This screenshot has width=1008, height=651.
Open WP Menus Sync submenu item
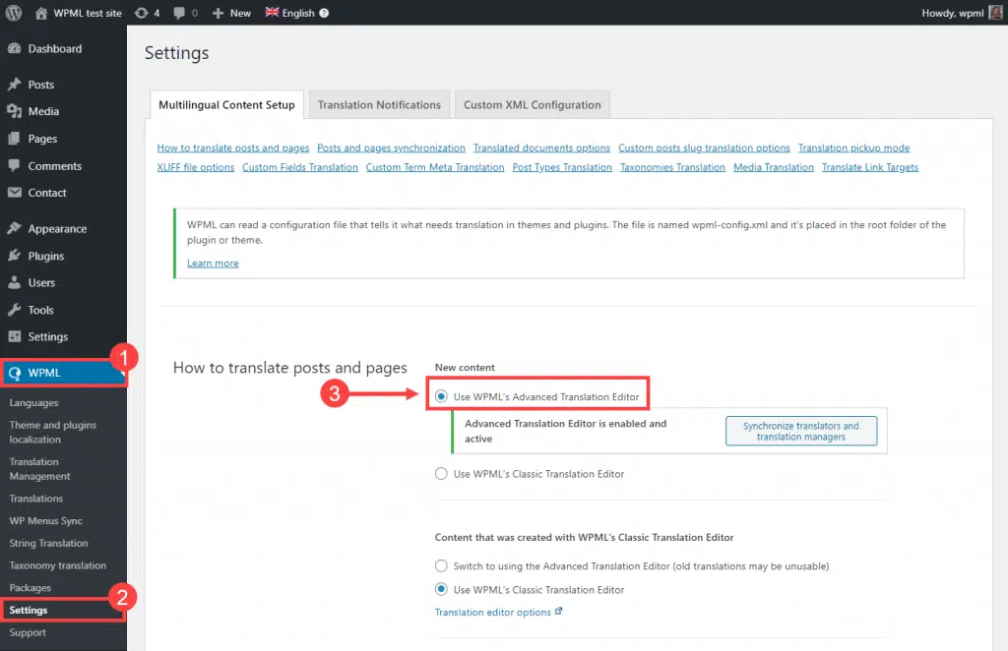click(x=45, y=520)
